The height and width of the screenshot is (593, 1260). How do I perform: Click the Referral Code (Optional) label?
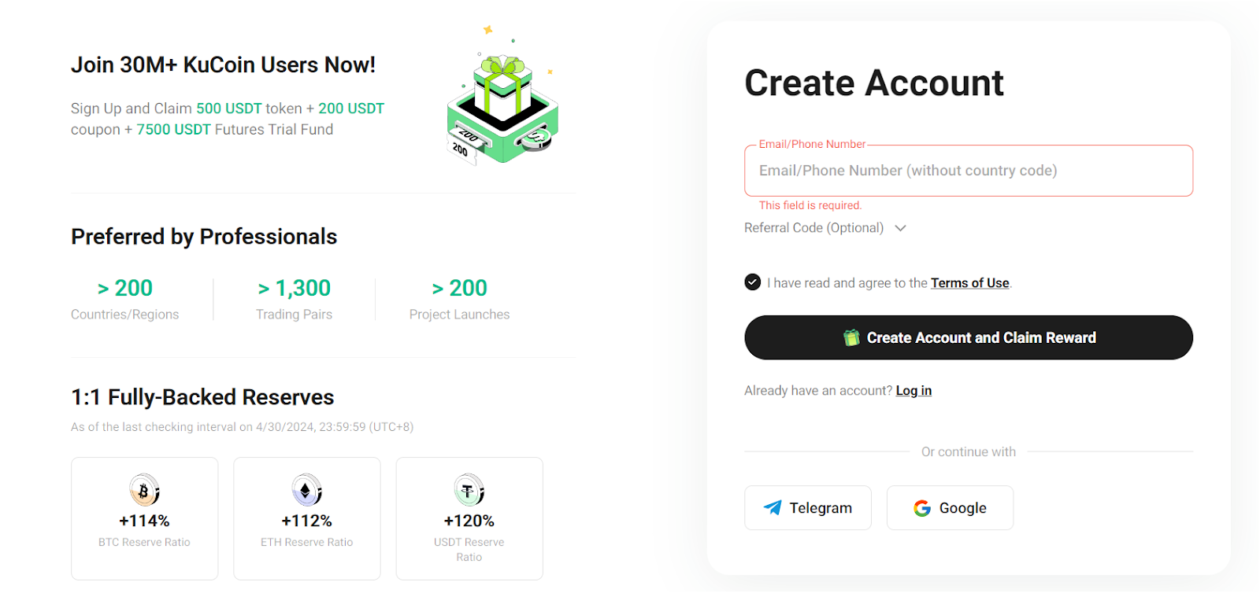[813, 228]
